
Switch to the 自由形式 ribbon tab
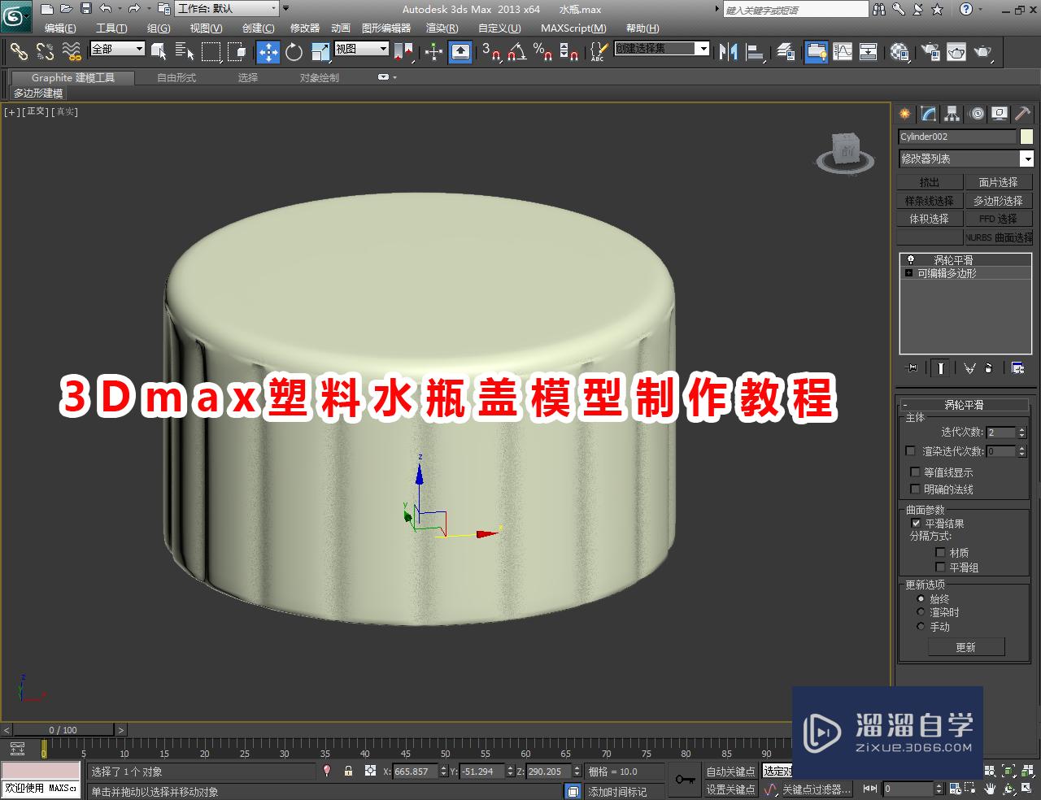[x=176, y=78]
